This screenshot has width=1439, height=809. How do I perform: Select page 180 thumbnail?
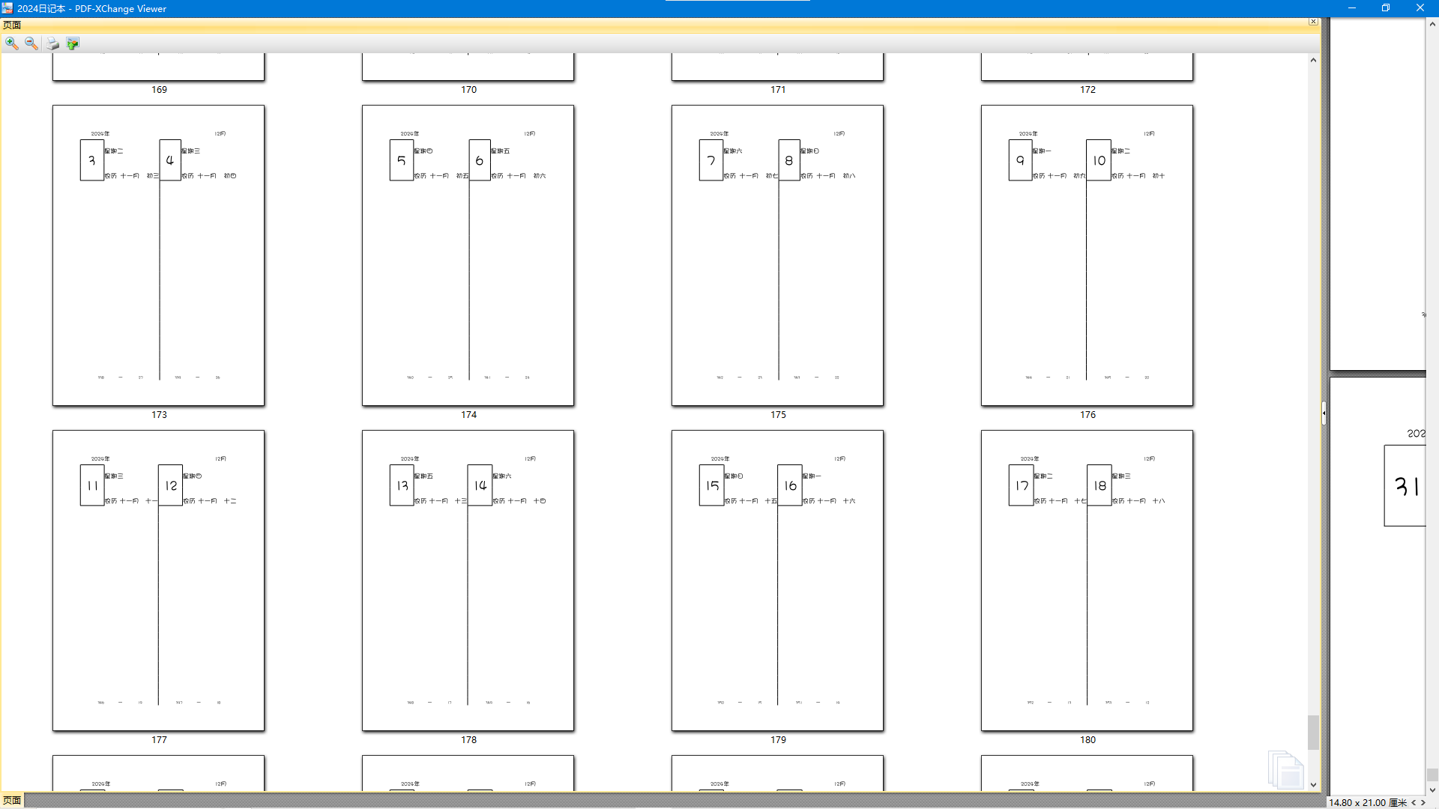point(1087,581)
